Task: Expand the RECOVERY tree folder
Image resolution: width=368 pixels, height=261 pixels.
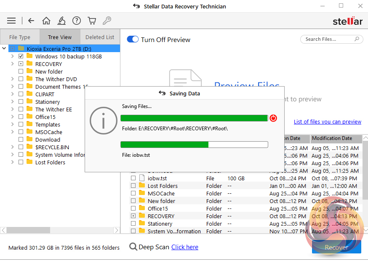Action: click(13, 64)
